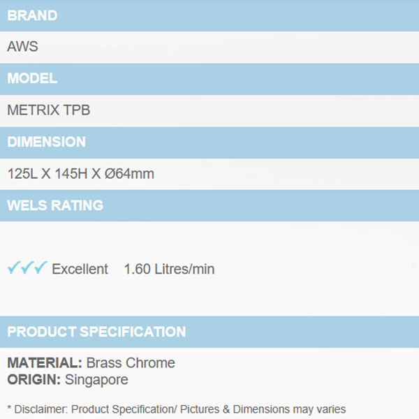
Task: Click the MATERIAL label
Action: coord(45,363)
